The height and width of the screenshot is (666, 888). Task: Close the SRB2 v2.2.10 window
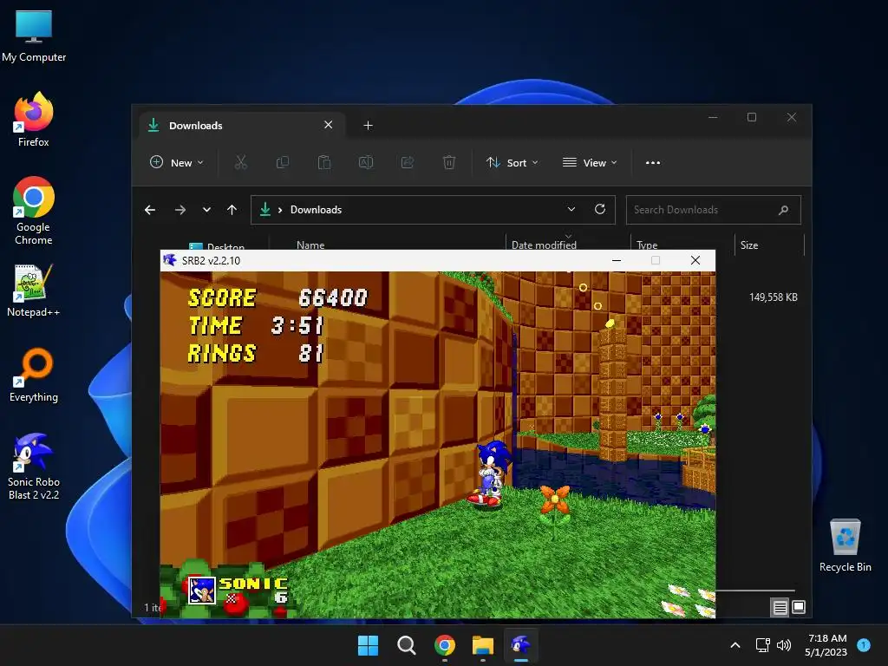(x=695, y=260)
